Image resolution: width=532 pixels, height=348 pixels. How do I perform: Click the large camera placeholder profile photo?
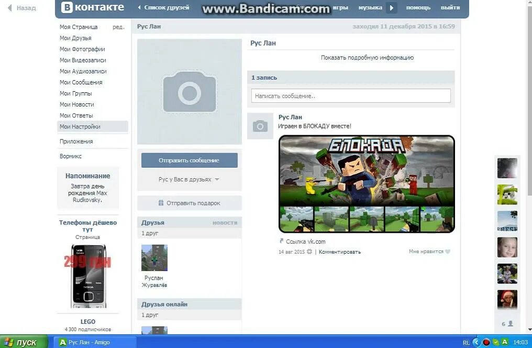190,92
